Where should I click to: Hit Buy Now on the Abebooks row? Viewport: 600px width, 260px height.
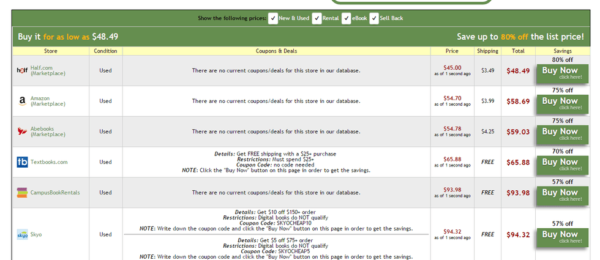pyautogui.click(x=560, y=134)
